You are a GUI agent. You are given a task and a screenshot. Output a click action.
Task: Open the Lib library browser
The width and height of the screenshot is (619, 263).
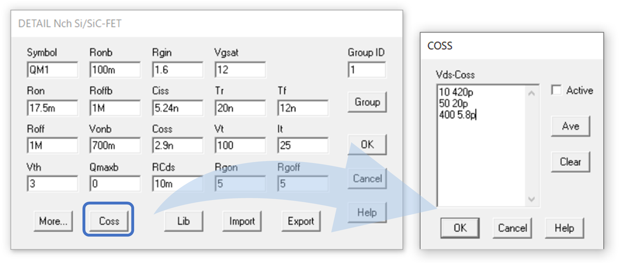(x=183, y=221)
